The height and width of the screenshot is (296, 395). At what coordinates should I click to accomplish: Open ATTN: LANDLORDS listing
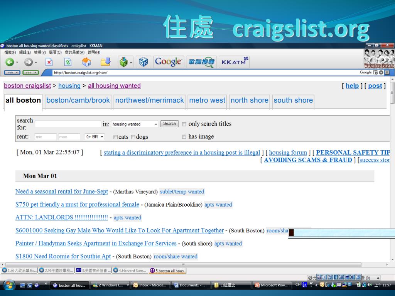62,217
